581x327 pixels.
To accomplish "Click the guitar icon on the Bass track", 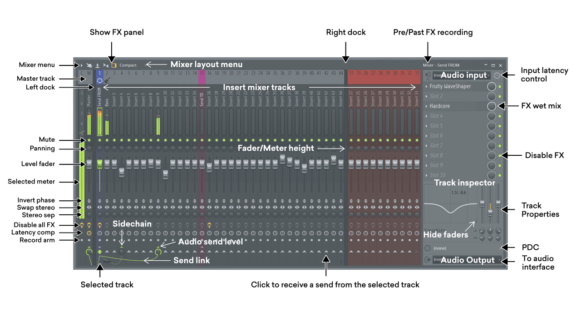I will click(x=107, y=80).
